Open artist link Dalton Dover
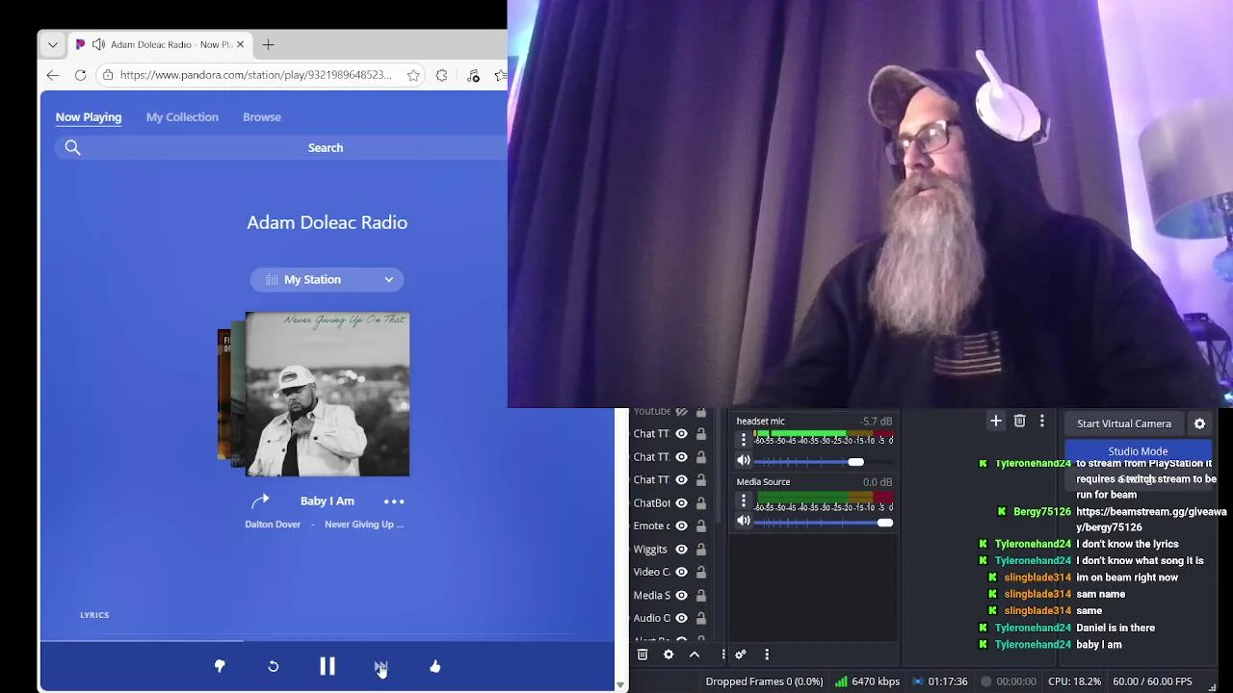The height and width of the screenshot is (693, 1233). (x=273, y=525)
